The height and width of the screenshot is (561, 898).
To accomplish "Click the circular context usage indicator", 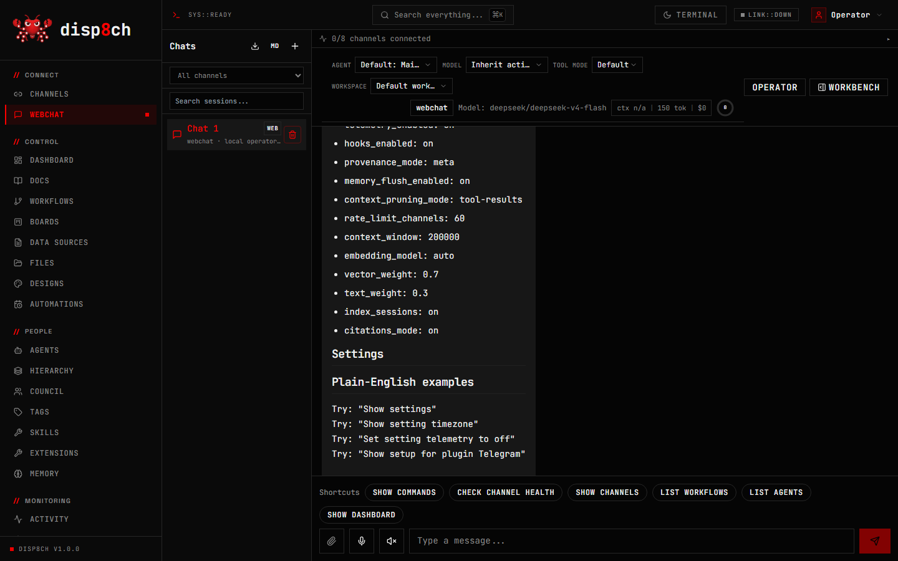I will click(x=725, y=108).
